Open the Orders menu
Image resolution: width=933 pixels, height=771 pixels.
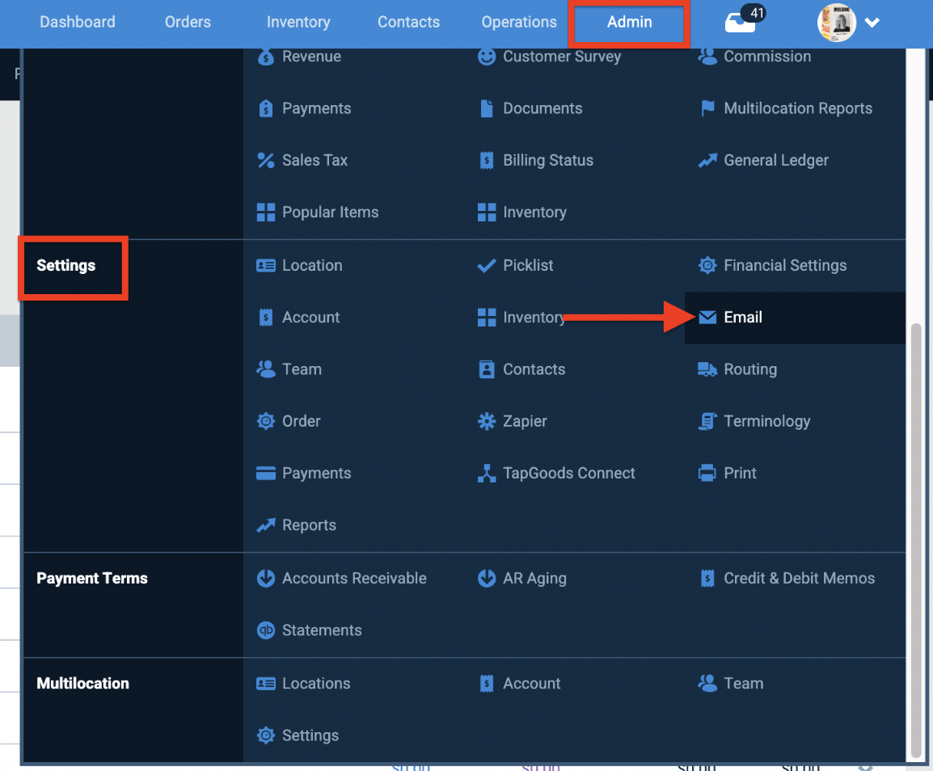point(188,22)
